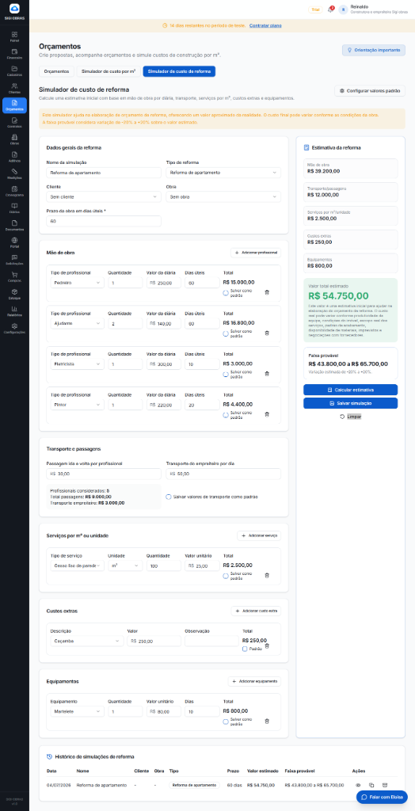Remove the Gesso service row
The width and height of the screenshot is (415, 811).
coord(267,575)
